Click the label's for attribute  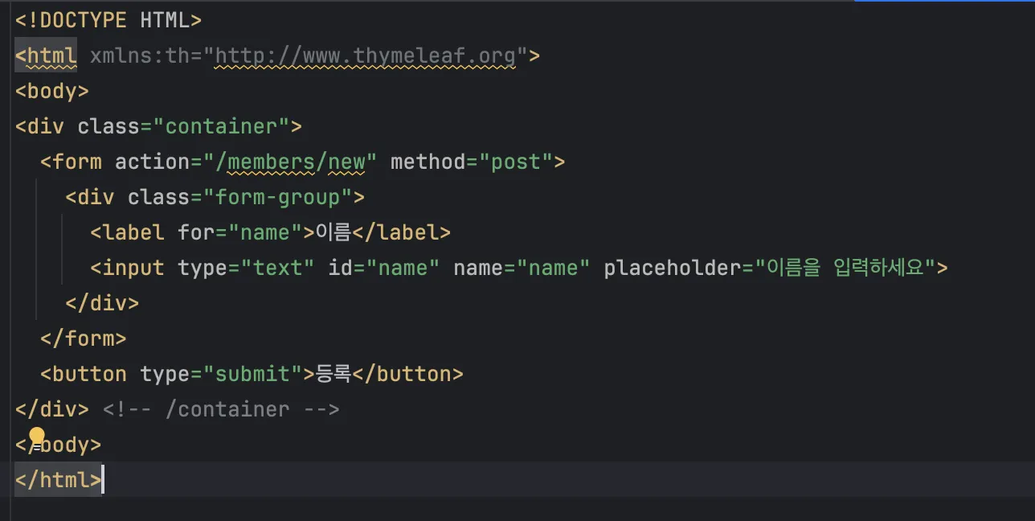[196, 232]
